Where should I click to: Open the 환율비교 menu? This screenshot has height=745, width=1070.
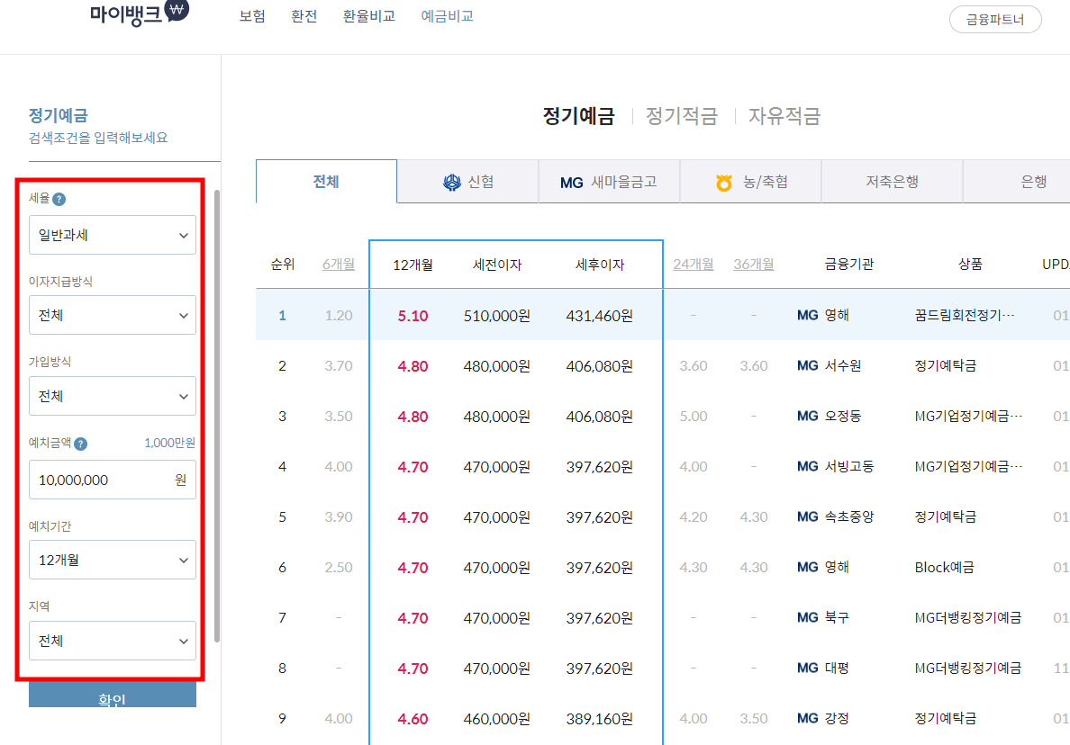368,15
